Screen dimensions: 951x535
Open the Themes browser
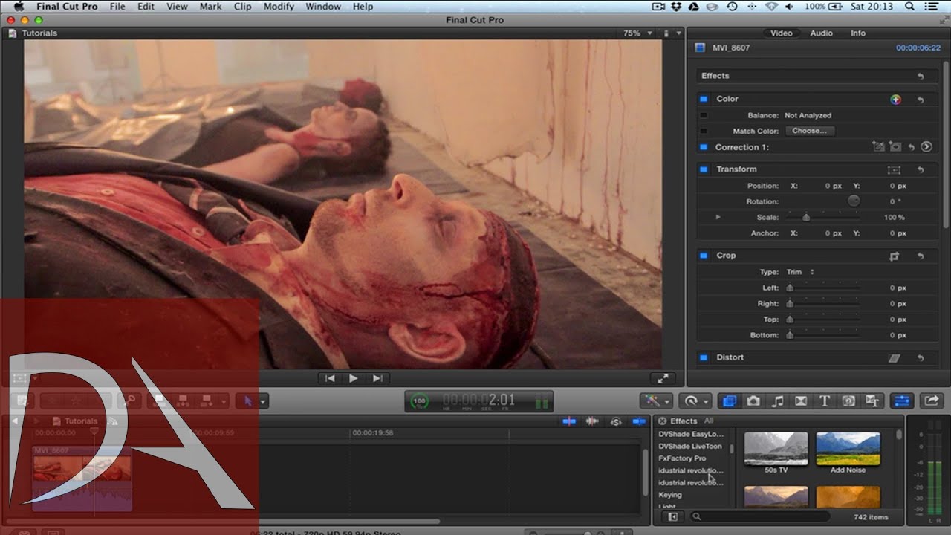coord(872,401)
